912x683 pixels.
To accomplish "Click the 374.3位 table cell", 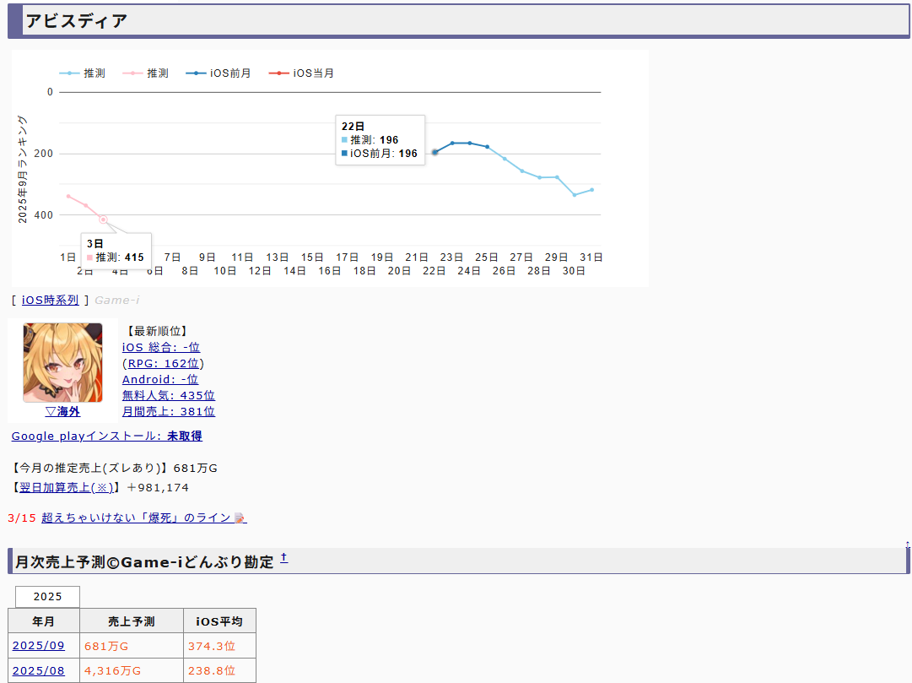I will (220, 646).
